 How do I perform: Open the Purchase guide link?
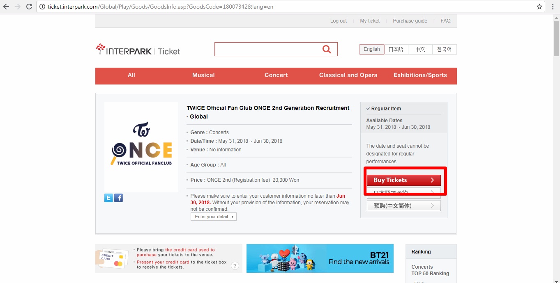pyautogui.click(x=410, y=21)
